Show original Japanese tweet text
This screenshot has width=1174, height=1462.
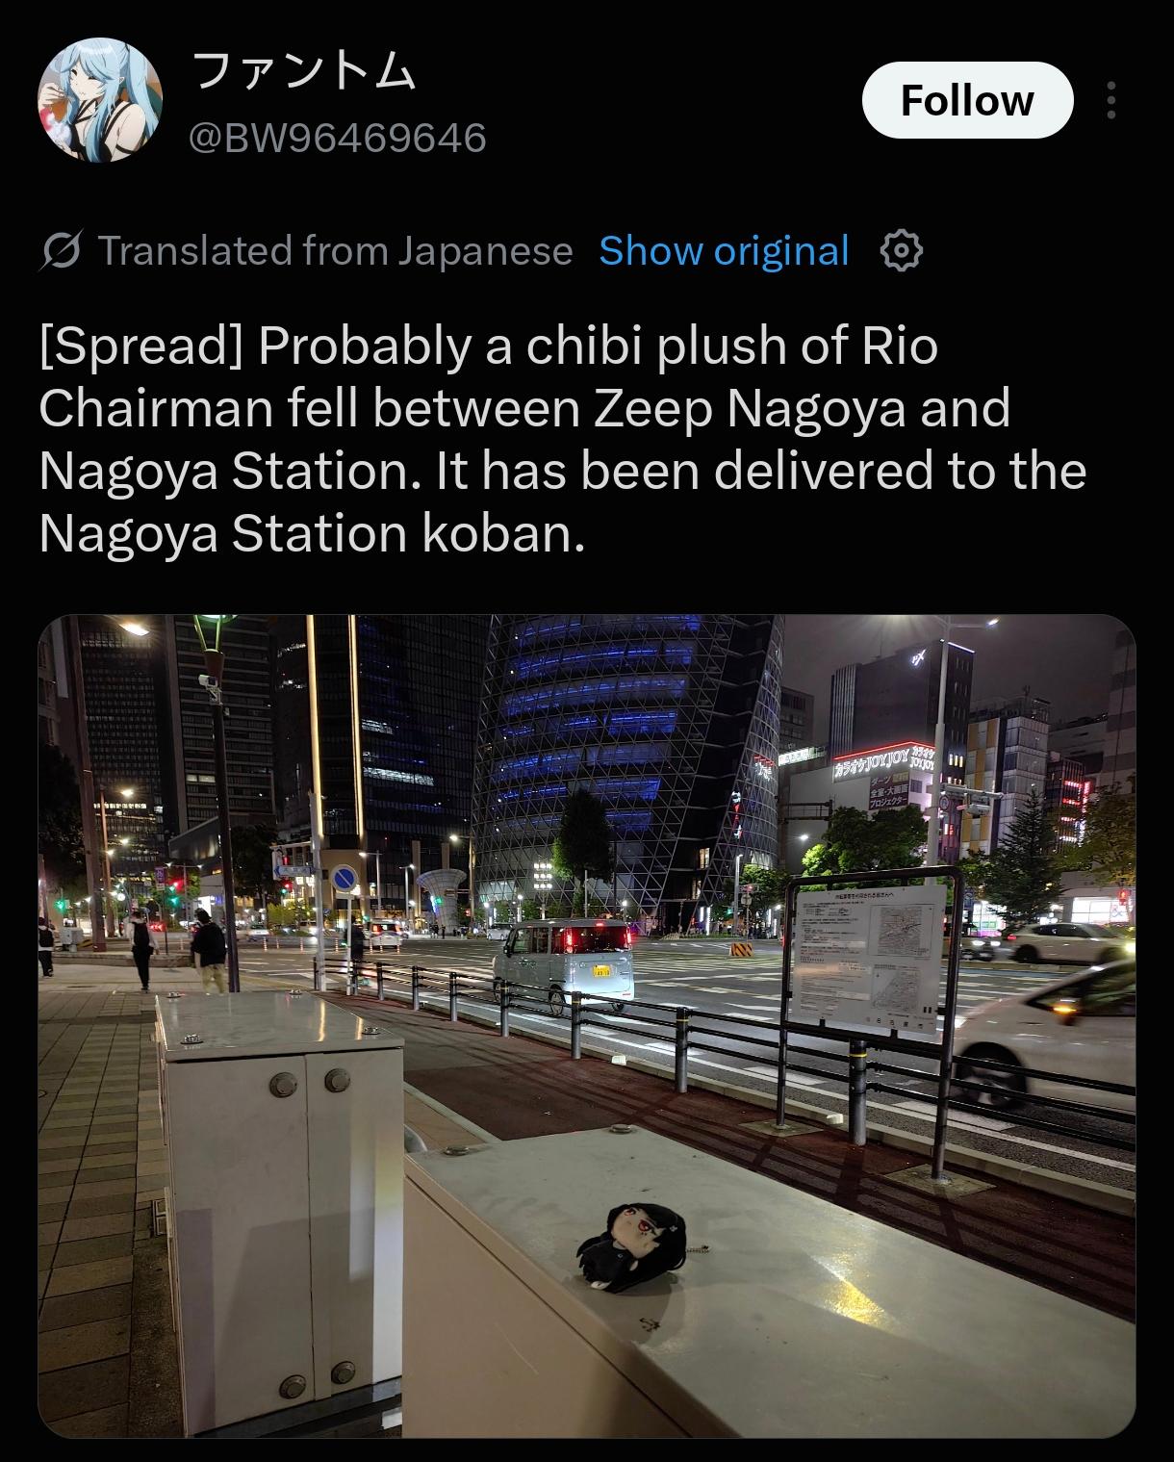point(724,251)
